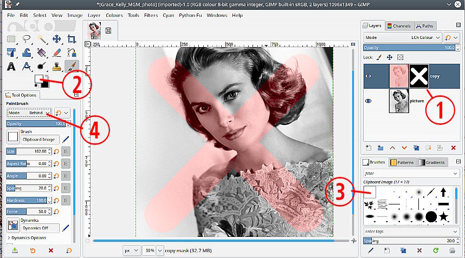Image resolution: width=465 pixels, height=258 pixels.
Task: Hide the copy layer
Action: [369, 76]
